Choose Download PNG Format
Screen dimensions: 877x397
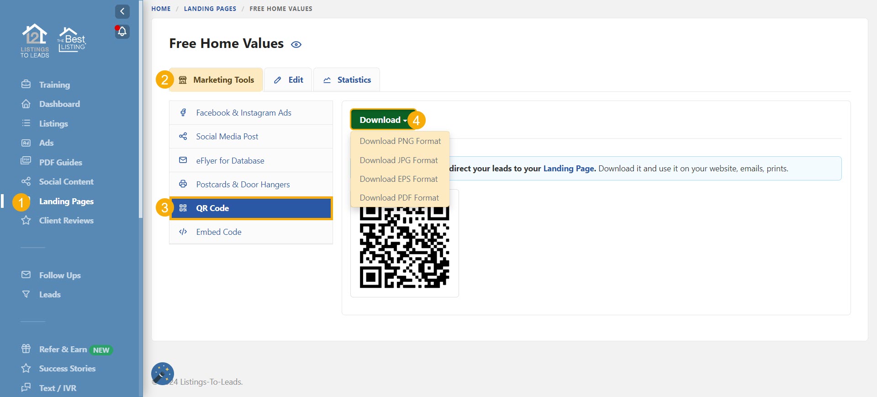[400, 141]
